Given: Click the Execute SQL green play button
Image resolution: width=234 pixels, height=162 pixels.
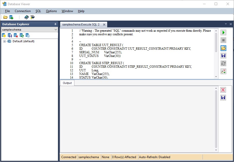Looking at the screenshot, I should click(223, 32).
